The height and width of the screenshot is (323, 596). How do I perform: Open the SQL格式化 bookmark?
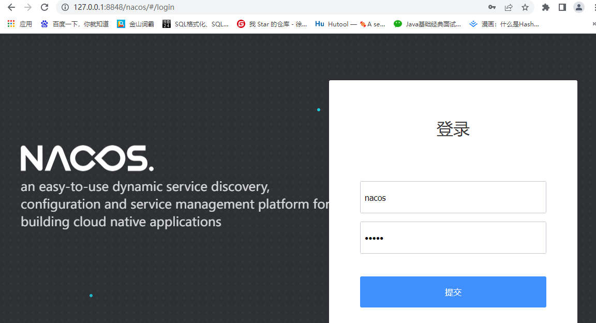[196, 24]
